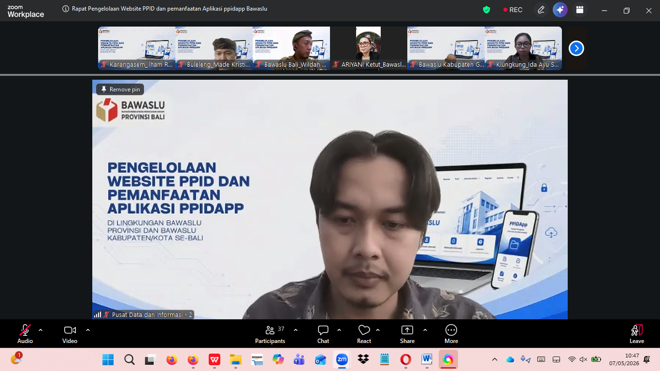Open the React heart menu
This screenshot has width=660, height=371.
point(364,334)
